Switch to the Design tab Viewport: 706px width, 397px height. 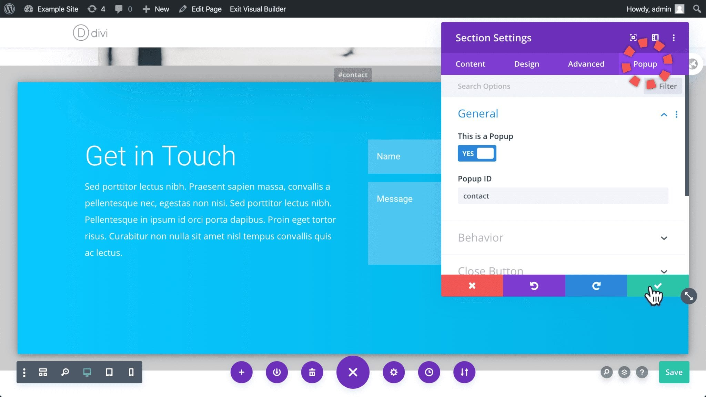click(x=527, y=63)
